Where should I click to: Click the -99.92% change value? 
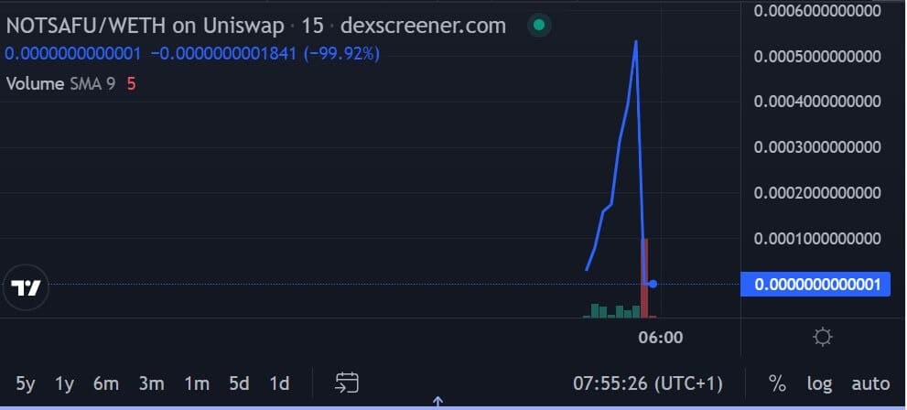pos(342,54)
